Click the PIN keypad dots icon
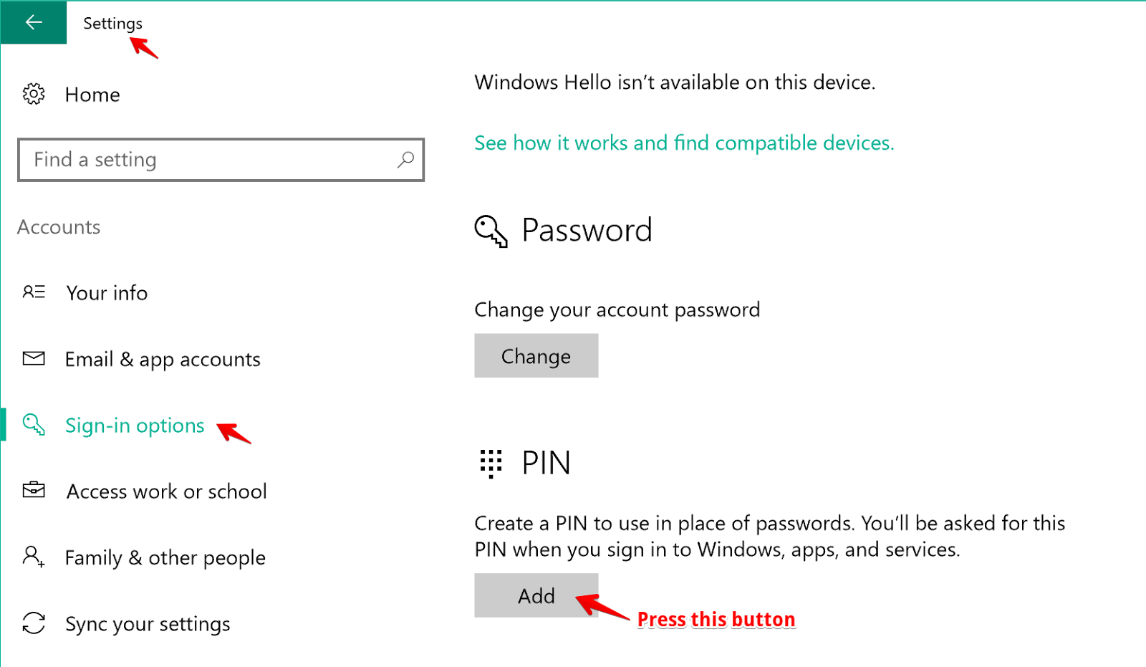The width and height of the screenshot is (1146, 667). [491, 463]
